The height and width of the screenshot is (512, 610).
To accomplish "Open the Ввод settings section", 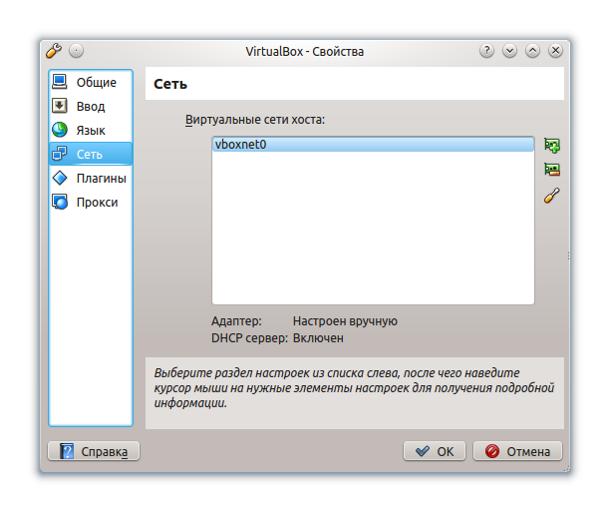I will tap(91, 106).
